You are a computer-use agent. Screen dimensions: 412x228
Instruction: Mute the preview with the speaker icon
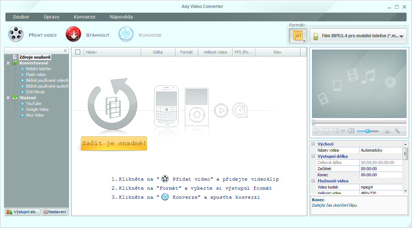coord(351,131)
